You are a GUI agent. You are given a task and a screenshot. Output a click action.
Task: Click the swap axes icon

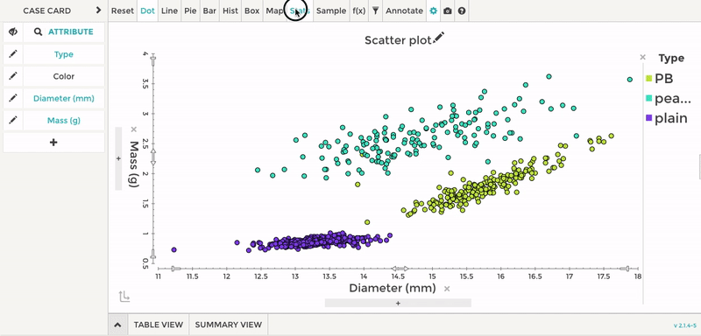(x=124, y=296)
